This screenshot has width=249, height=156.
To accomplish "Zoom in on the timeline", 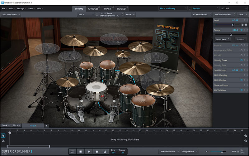I will tap(246, 136).
